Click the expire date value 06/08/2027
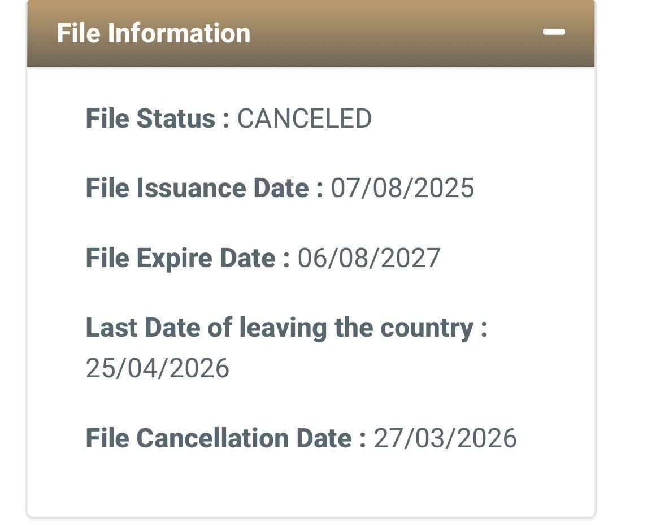Image resolution: width=656 pixels, height=527 pixels. click(369, 258)
